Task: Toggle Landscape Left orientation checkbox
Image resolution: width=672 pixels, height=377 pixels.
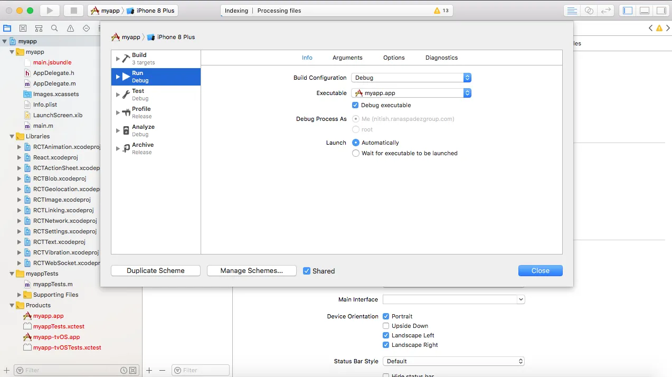Action: [x=386, y=335]
